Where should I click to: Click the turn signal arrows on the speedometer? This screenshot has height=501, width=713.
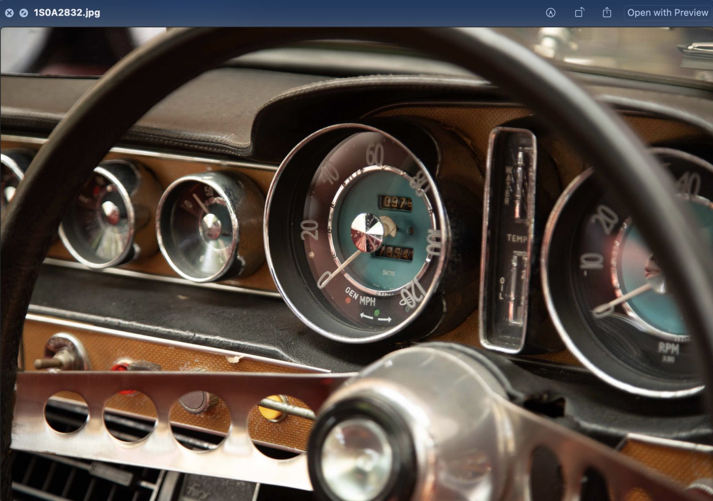[376, 318]
